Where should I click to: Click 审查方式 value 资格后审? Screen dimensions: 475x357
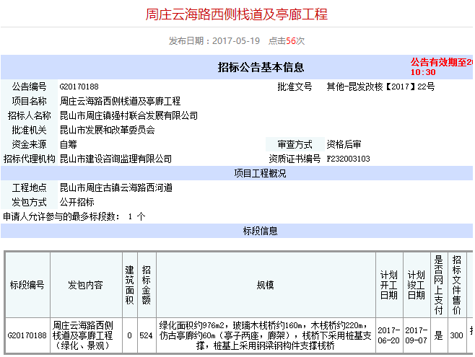tap(344, 144)
